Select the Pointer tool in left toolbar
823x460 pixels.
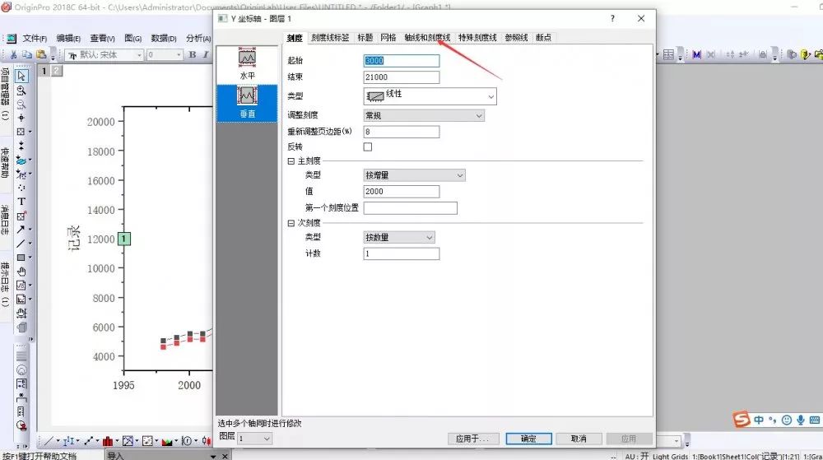tap(21, 76)
